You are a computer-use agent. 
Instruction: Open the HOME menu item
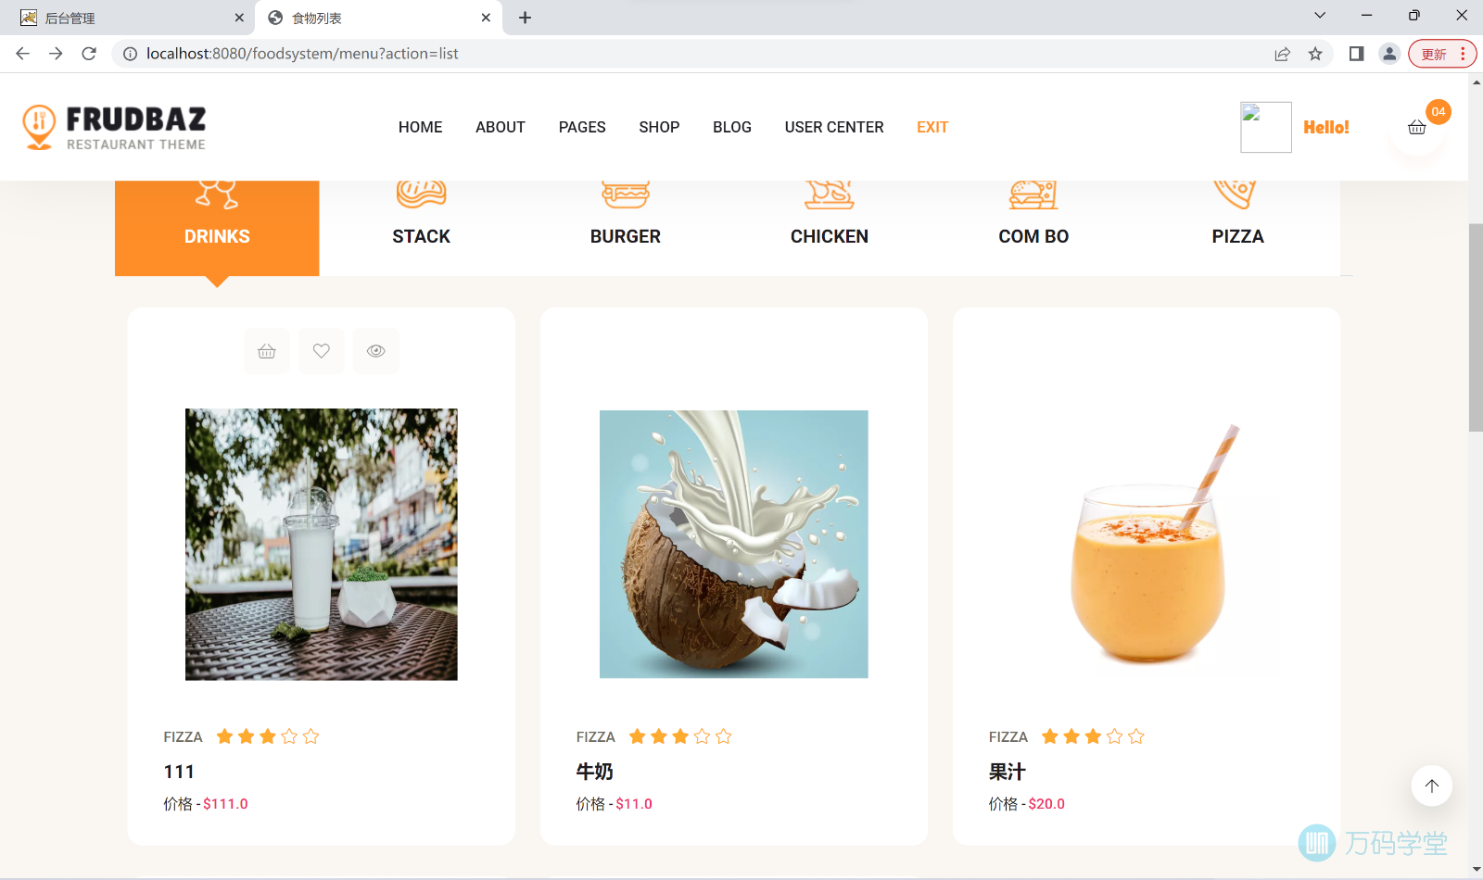420,127
